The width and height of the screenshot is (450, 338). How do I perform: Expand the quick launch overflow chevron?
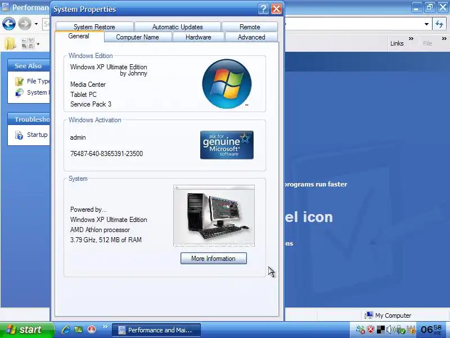[x=105, y=327]
